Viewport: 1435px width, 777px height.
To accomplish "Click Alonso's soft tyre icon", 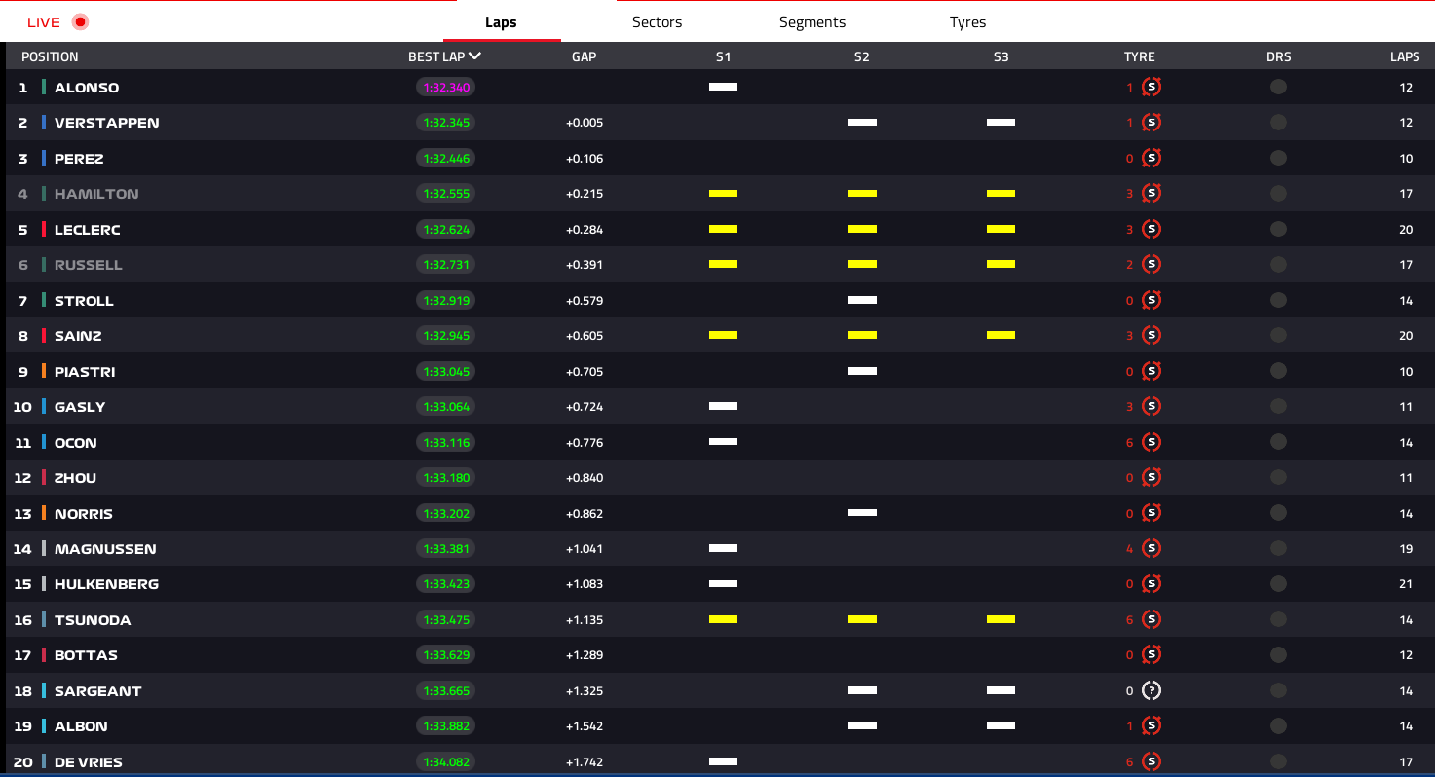I will (x=1152, y=87).
